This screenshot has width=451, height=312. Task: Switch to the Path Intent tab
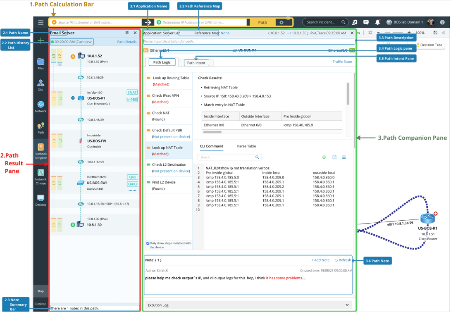pos(196,62)
